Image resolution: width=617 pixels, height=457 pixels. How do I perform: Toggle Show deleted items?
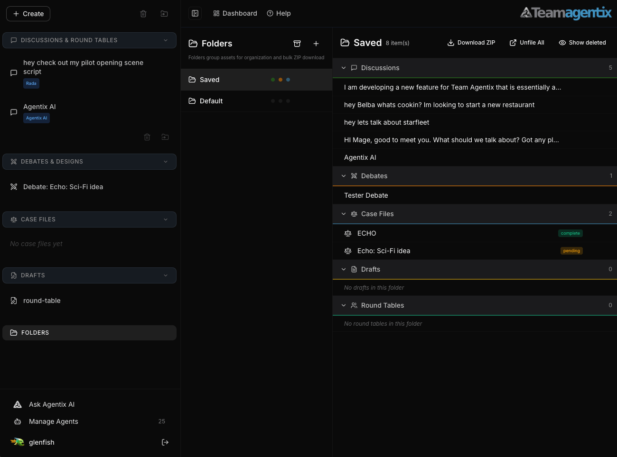[582, 43]
